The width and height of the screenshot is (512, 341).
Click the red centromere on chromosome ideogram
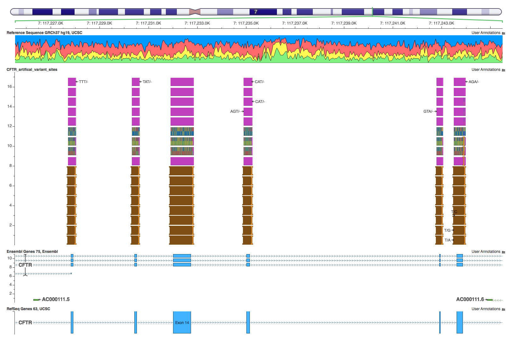tap(195, 12)
